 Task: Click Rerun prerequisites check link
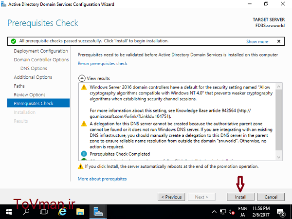click(x=102, y=63)
